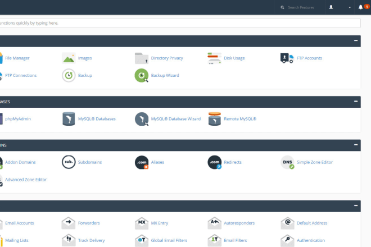Click the MySQL® Databases text link
The image size is (371, 247).
(x=97, y=119)
